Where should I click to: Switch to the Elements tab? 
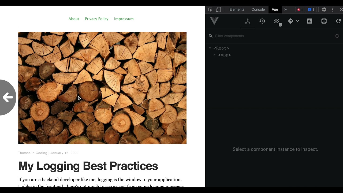[x=237, y=10]
